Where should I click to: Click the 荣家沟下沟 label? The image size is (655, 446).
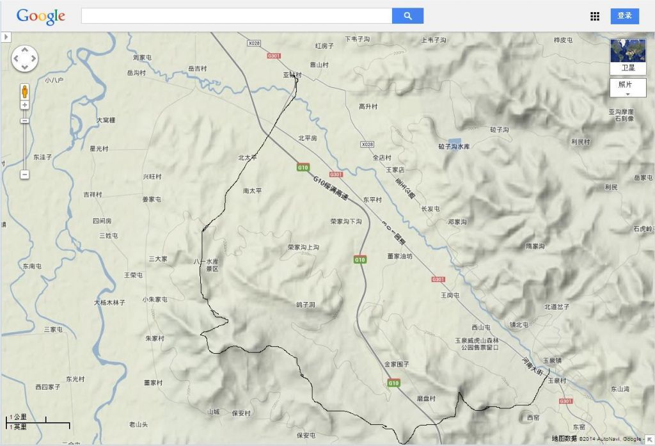pyautogui.click(x=346, y=221)
